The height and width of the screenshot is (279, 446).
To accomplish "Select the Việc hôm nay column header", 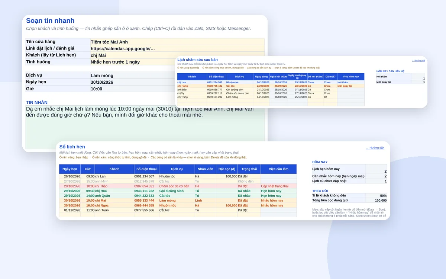I will point(350,77).
